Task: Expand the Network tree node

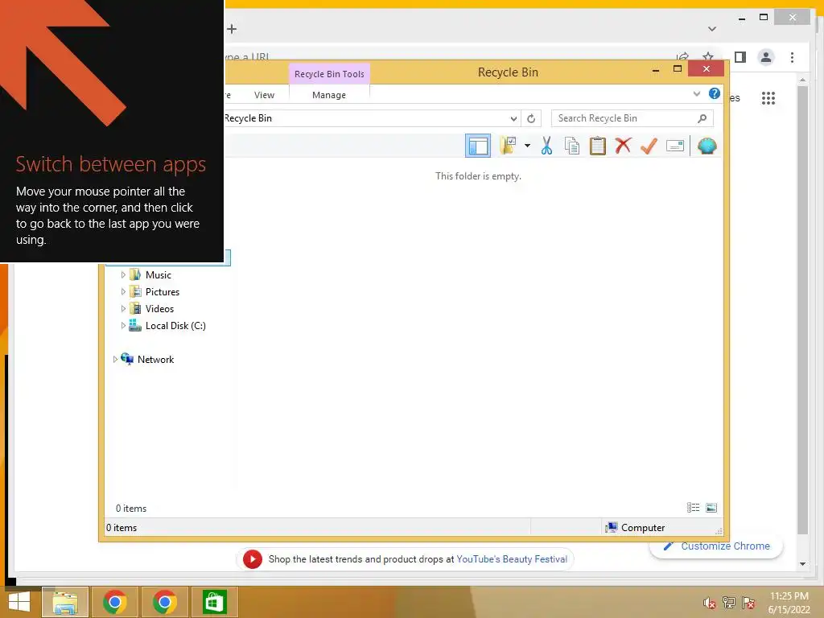Action: click(115, 360)
